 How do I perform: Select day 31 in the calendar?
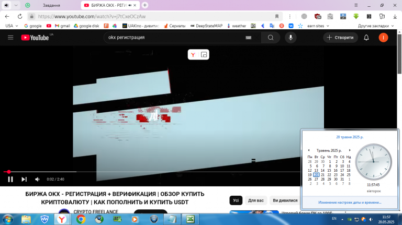point(342,179)
